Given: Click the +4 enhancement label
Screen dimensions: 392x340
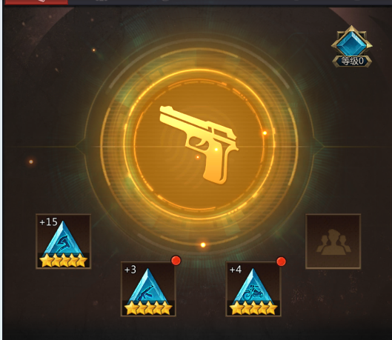Looking at the screenshot, I should point(236,270).
